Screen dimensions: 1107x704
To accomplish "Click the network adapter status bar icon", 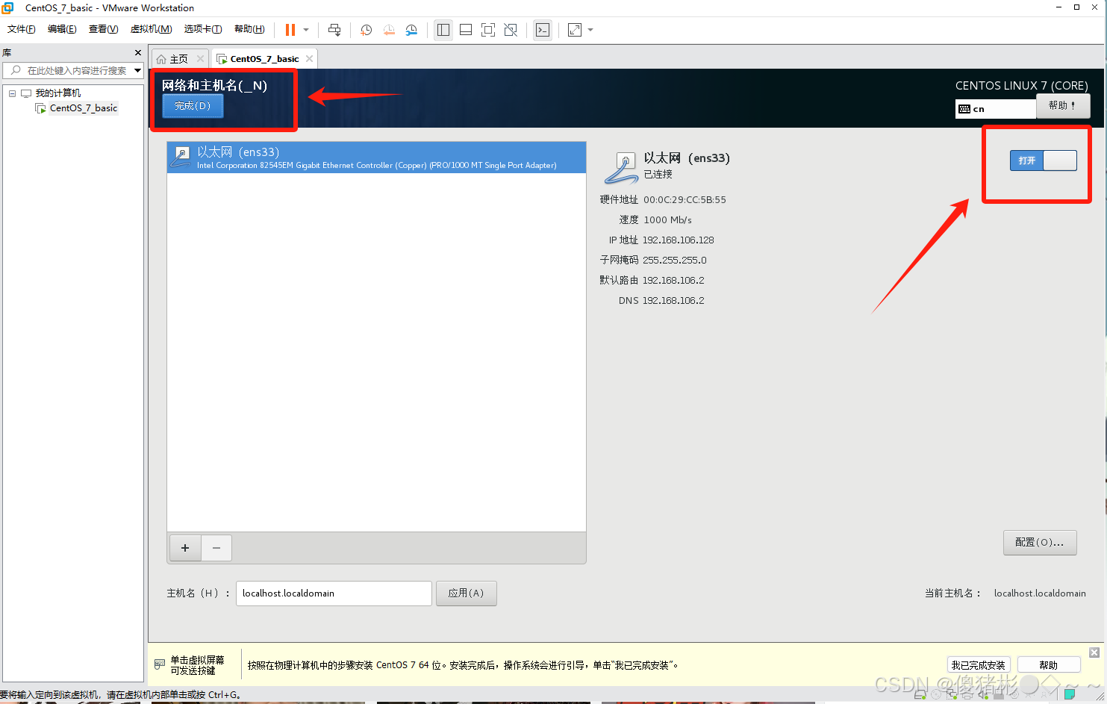I will (x=952, y=694).
